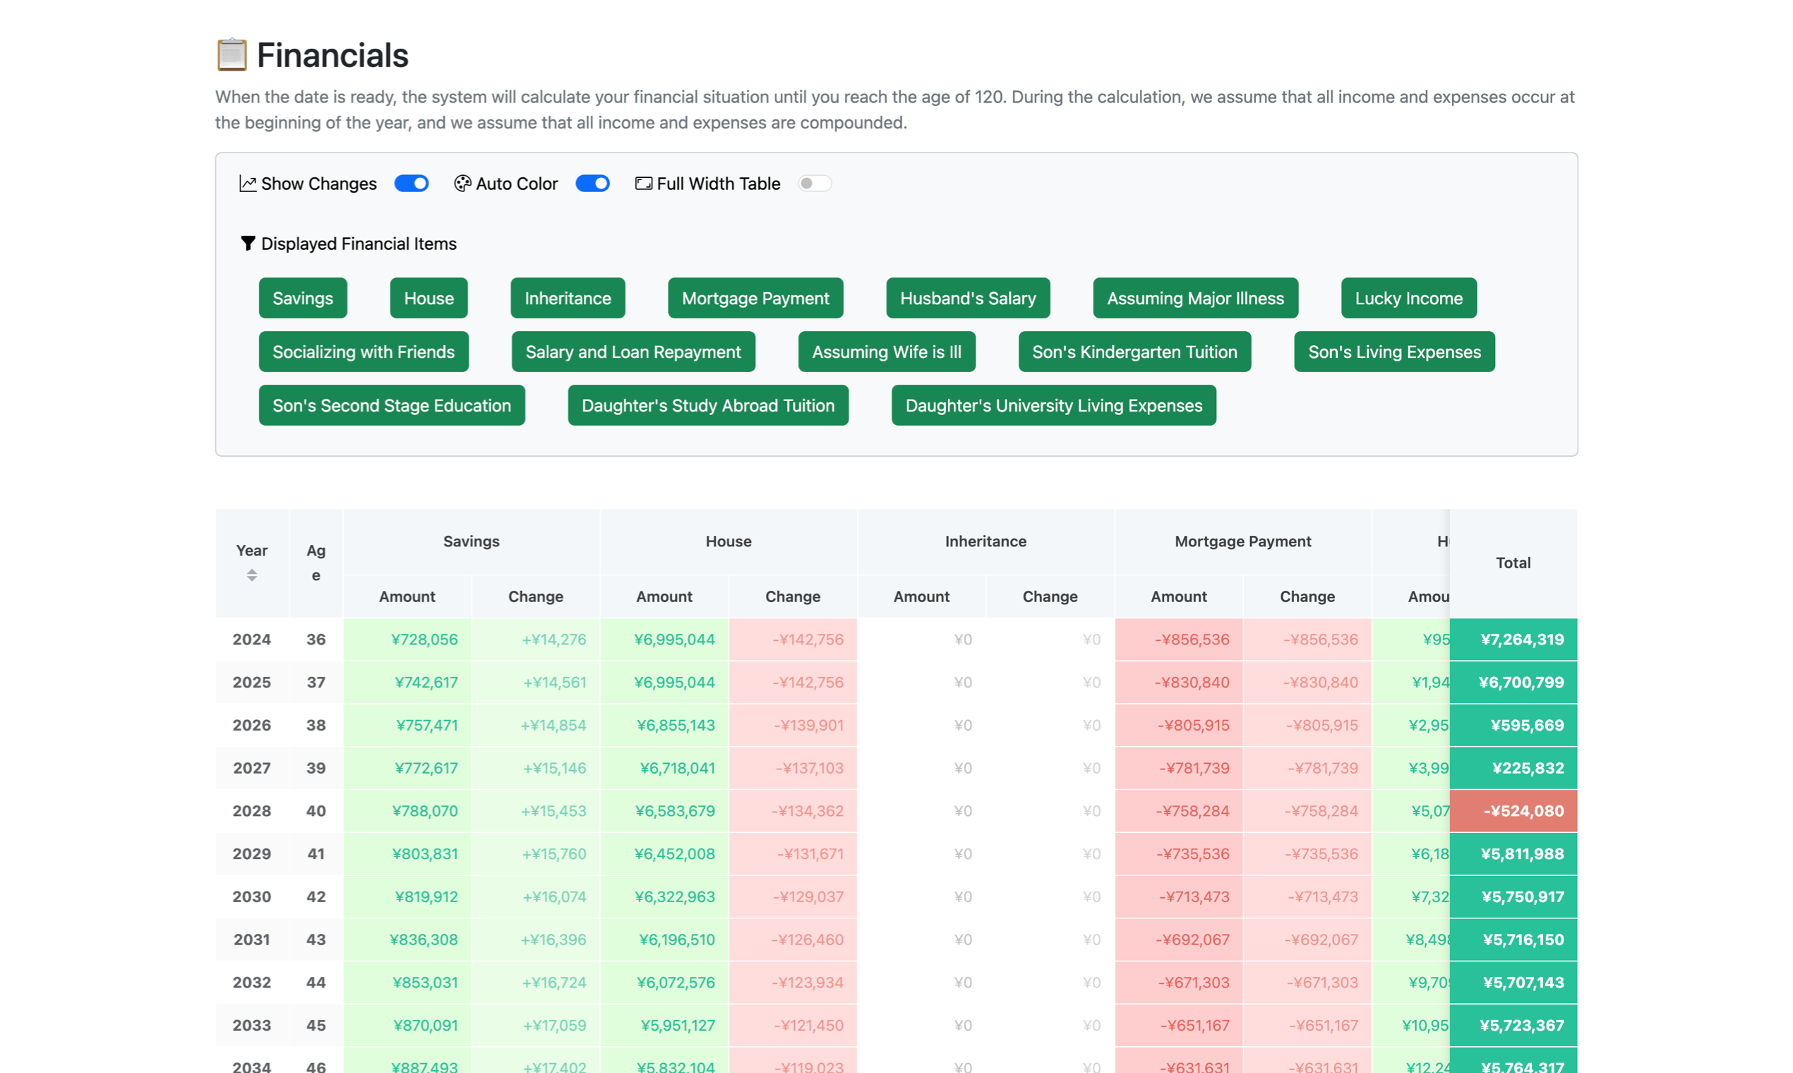1793x1073 pixels.
Task: Click Son's Kindergarten Tuition filter button
Action: click(x=1134, y=352)
